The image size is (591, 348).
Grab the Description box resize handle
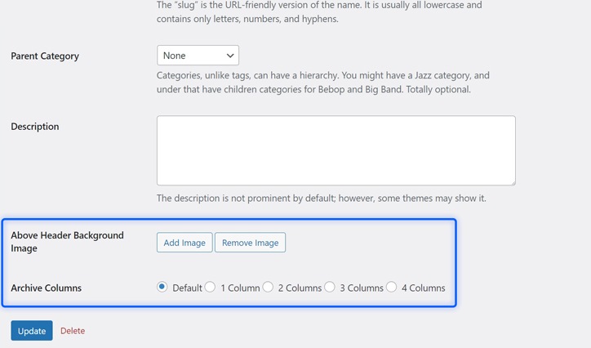[x=512, y=181]
